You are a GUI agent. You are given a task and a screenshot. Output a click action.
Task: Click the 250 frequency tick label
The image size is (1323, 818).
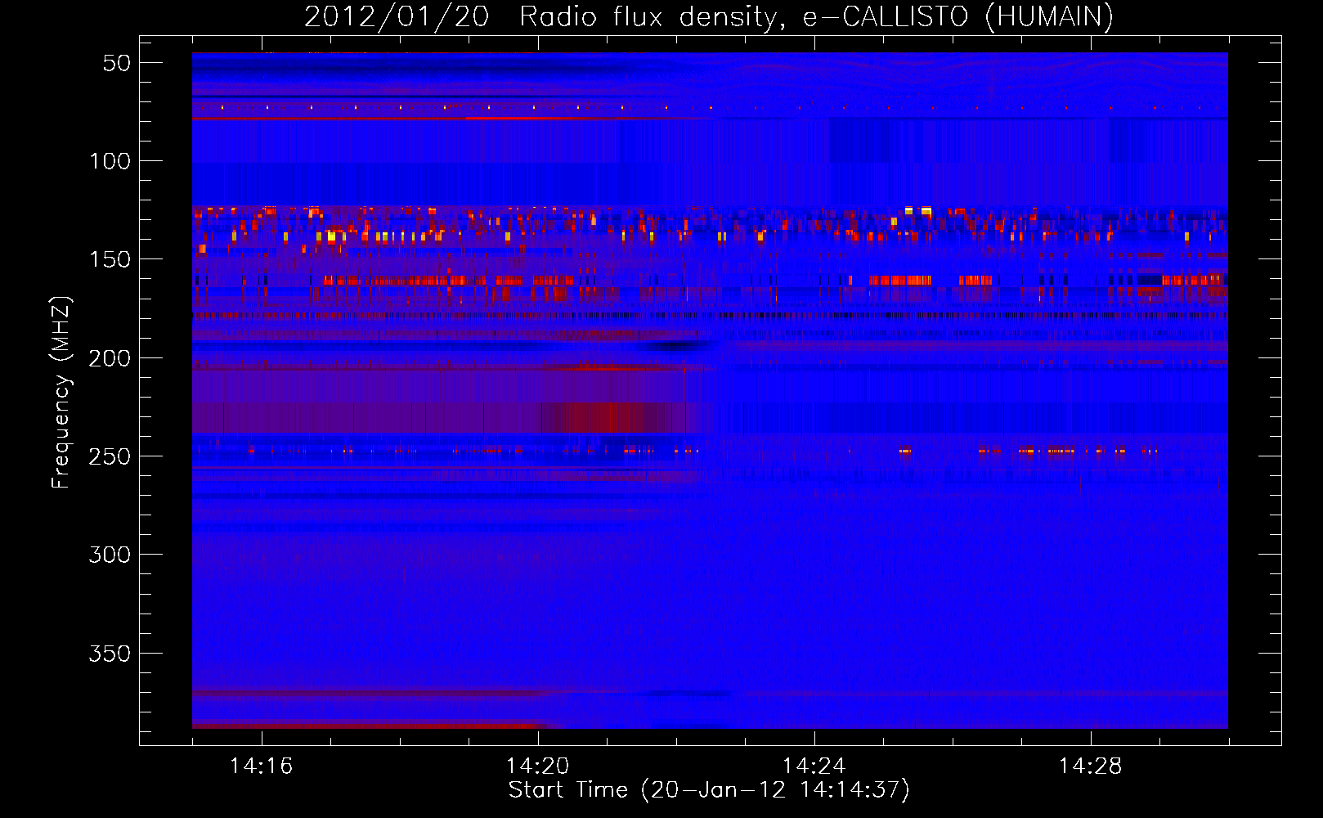[110, 456]
